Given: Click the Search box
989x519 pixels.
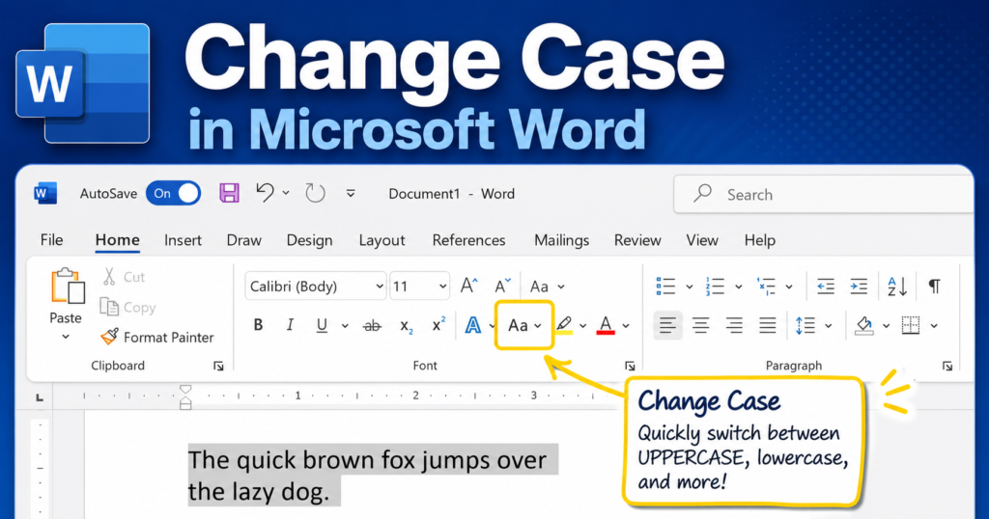Looking at the screenshot, I should pos(823,195).
